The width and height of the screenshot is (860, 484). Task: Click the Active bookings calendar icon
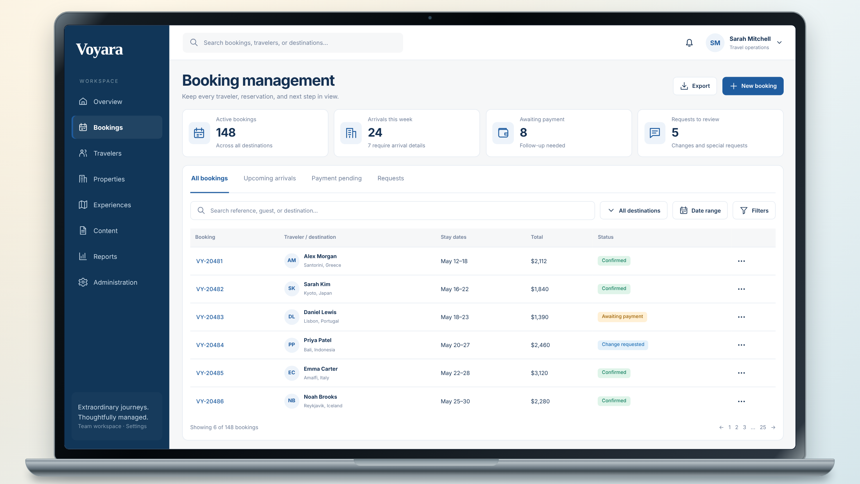coord(199,133)
